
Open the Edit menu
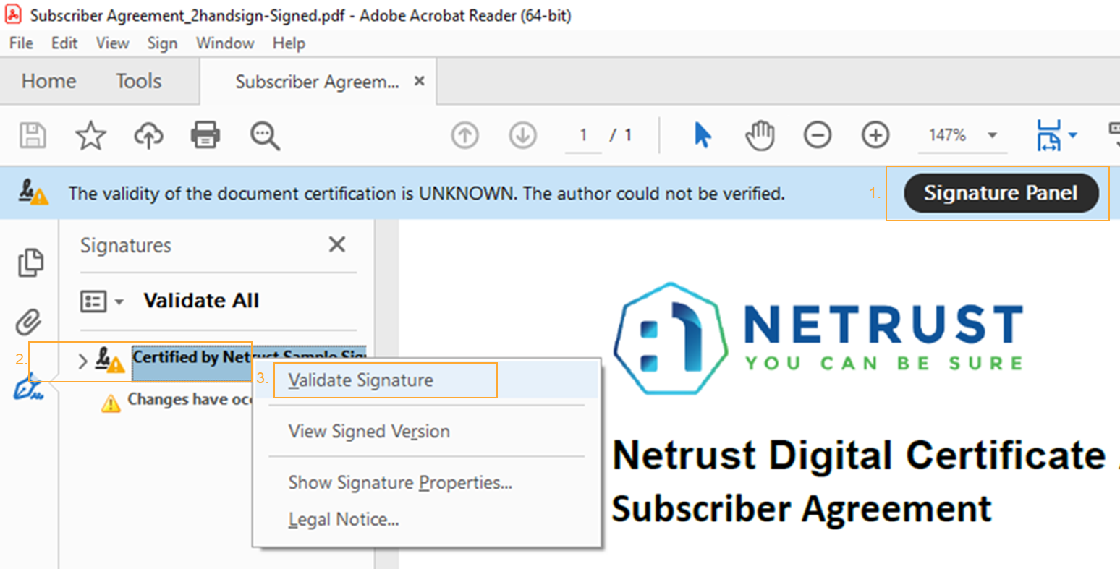(64, 43)
